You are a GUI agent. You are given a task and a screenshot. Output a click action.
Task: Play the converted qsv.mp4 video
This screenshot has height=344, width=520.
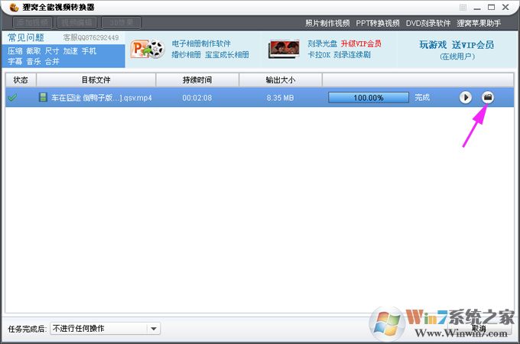click(x=465, y=97)
